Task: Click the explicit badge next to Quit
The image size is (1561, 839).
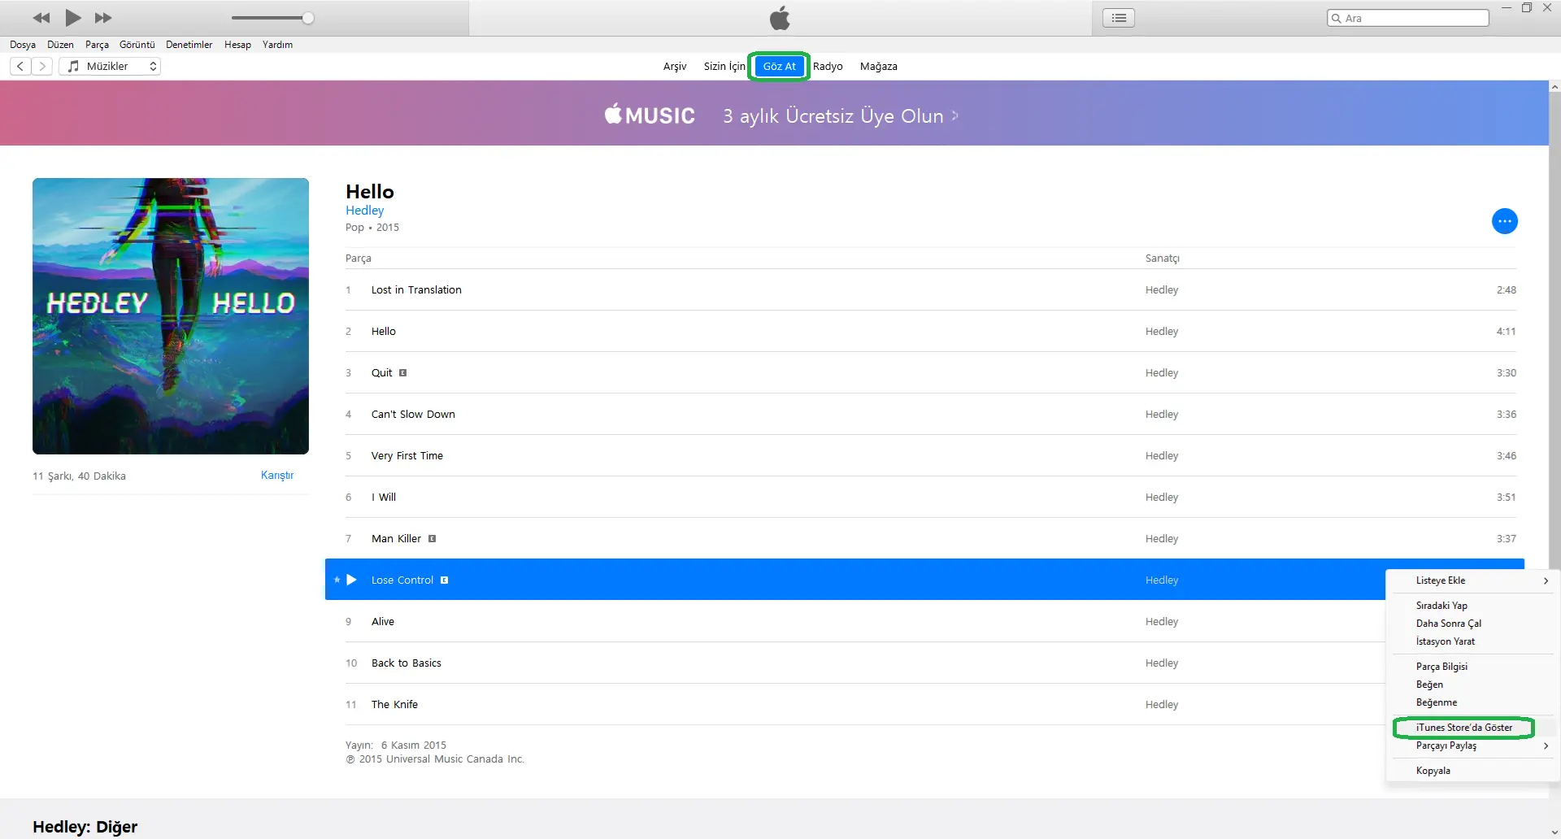Action: point(402,373)
